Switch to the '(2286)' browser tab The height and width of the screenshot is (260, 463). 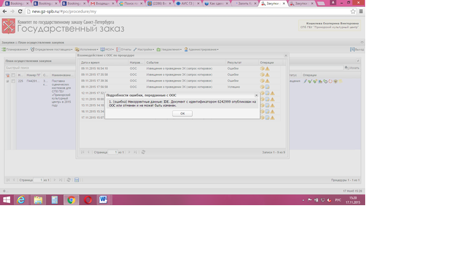pos(159,3)
